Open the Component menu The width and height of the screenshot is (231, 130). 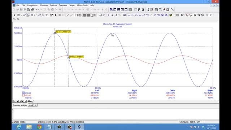pos(32,5)
